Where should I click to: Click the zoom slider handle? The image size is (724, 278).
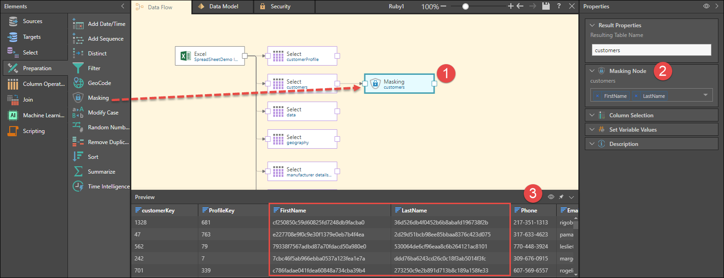point(465,6)
